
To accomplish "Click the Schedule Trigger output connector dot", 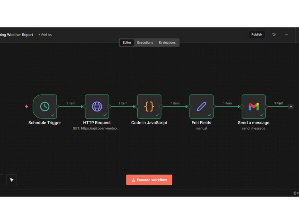I will pos(57,107).
